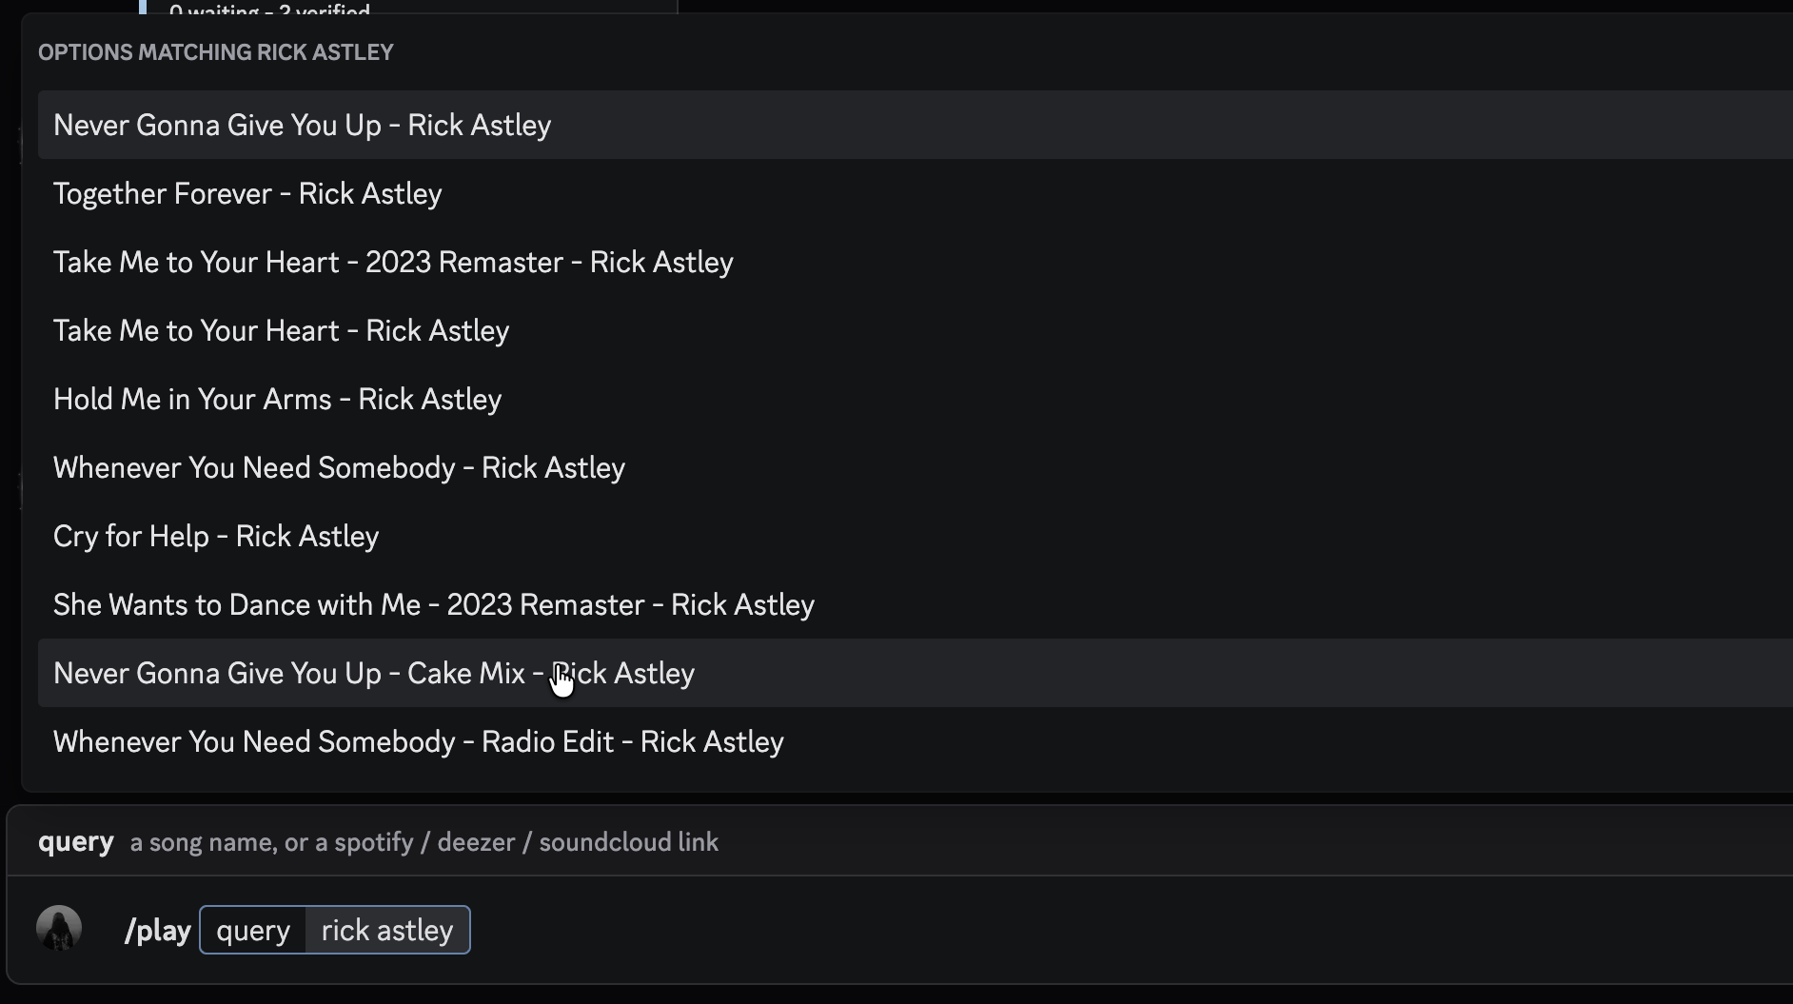Click the query label inside the pill
This screenshot has height=1004, width=1793.
(x=253, y=930)
